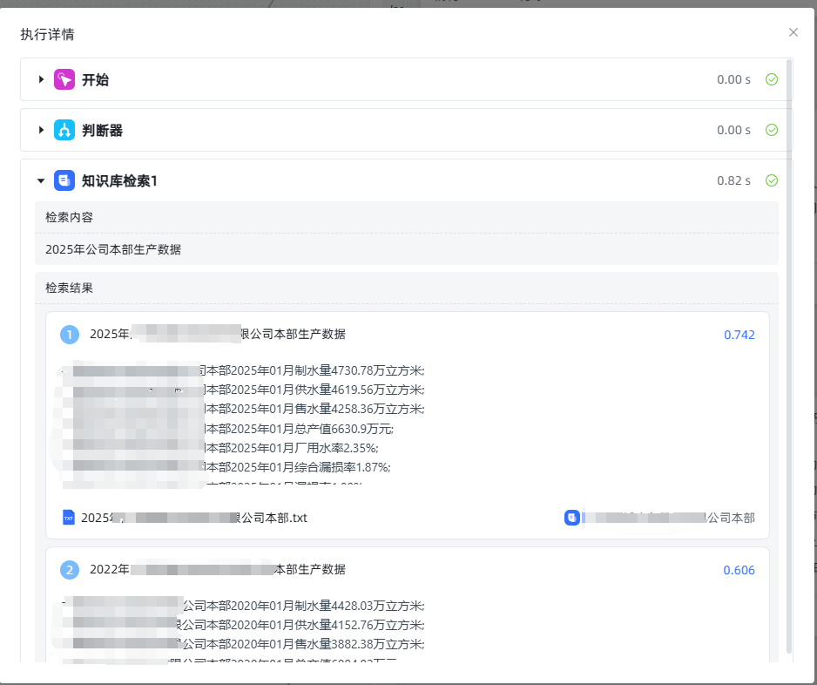817x685 pixels.
Task: Click the 执行详情 dialog title
Action: pyautogui.click(x=47, y=34)
